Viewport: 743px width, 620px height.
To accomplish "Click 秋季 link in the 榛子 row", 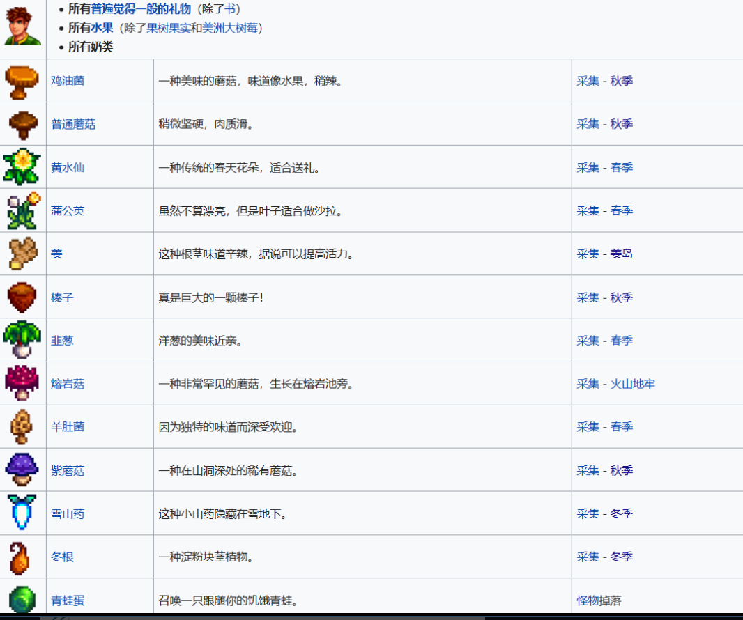I will 621,297.
